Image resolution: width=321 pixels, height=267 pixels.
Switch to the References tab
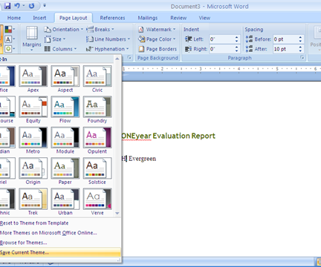(x=112, y=18)
